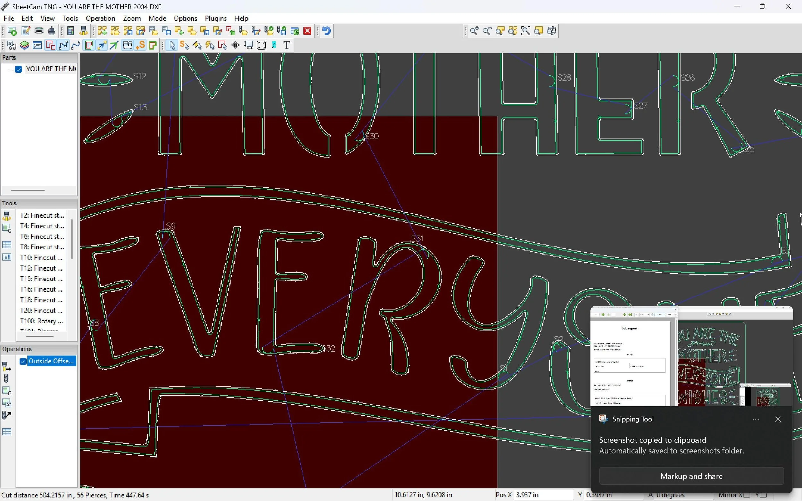Open the Edit menu

point(27,18)
